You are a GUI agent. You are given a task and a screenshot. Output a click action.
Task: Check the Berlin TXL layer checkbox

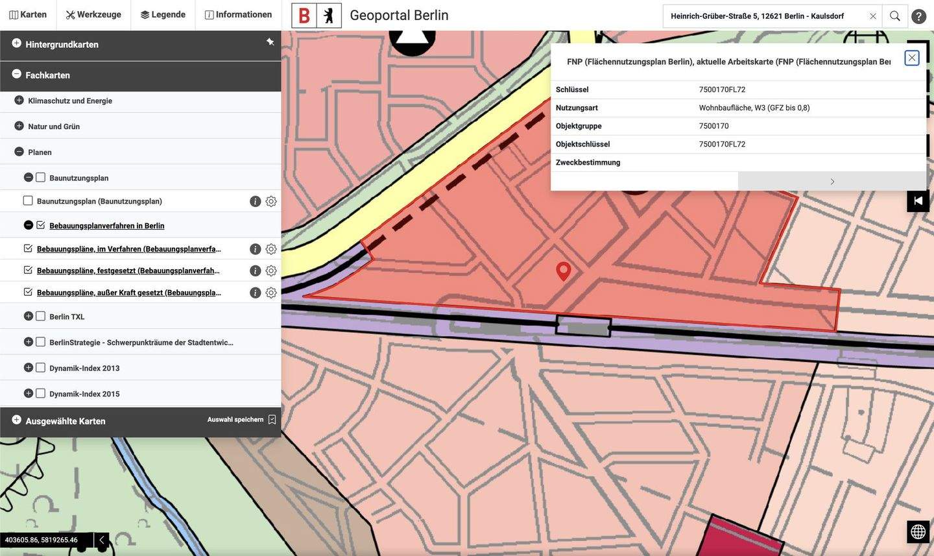tap(40, 317)
